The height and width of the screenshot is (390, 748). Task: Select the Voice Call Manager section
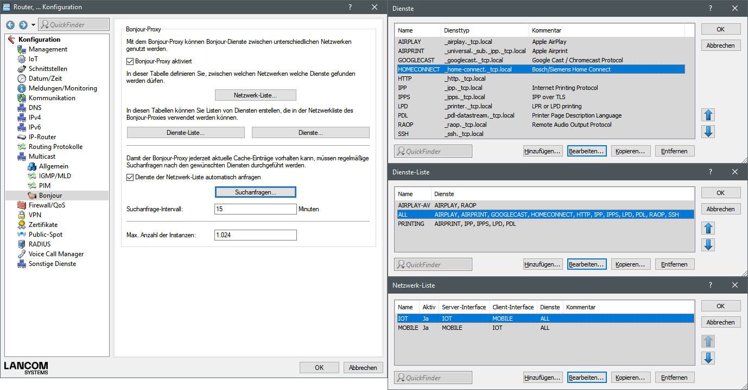coord(56,253)
